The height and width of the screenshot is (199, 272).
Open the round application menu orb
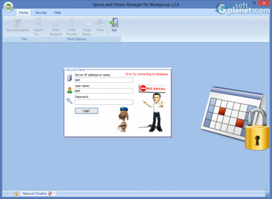pyautogui.click(x=8, y=7)
